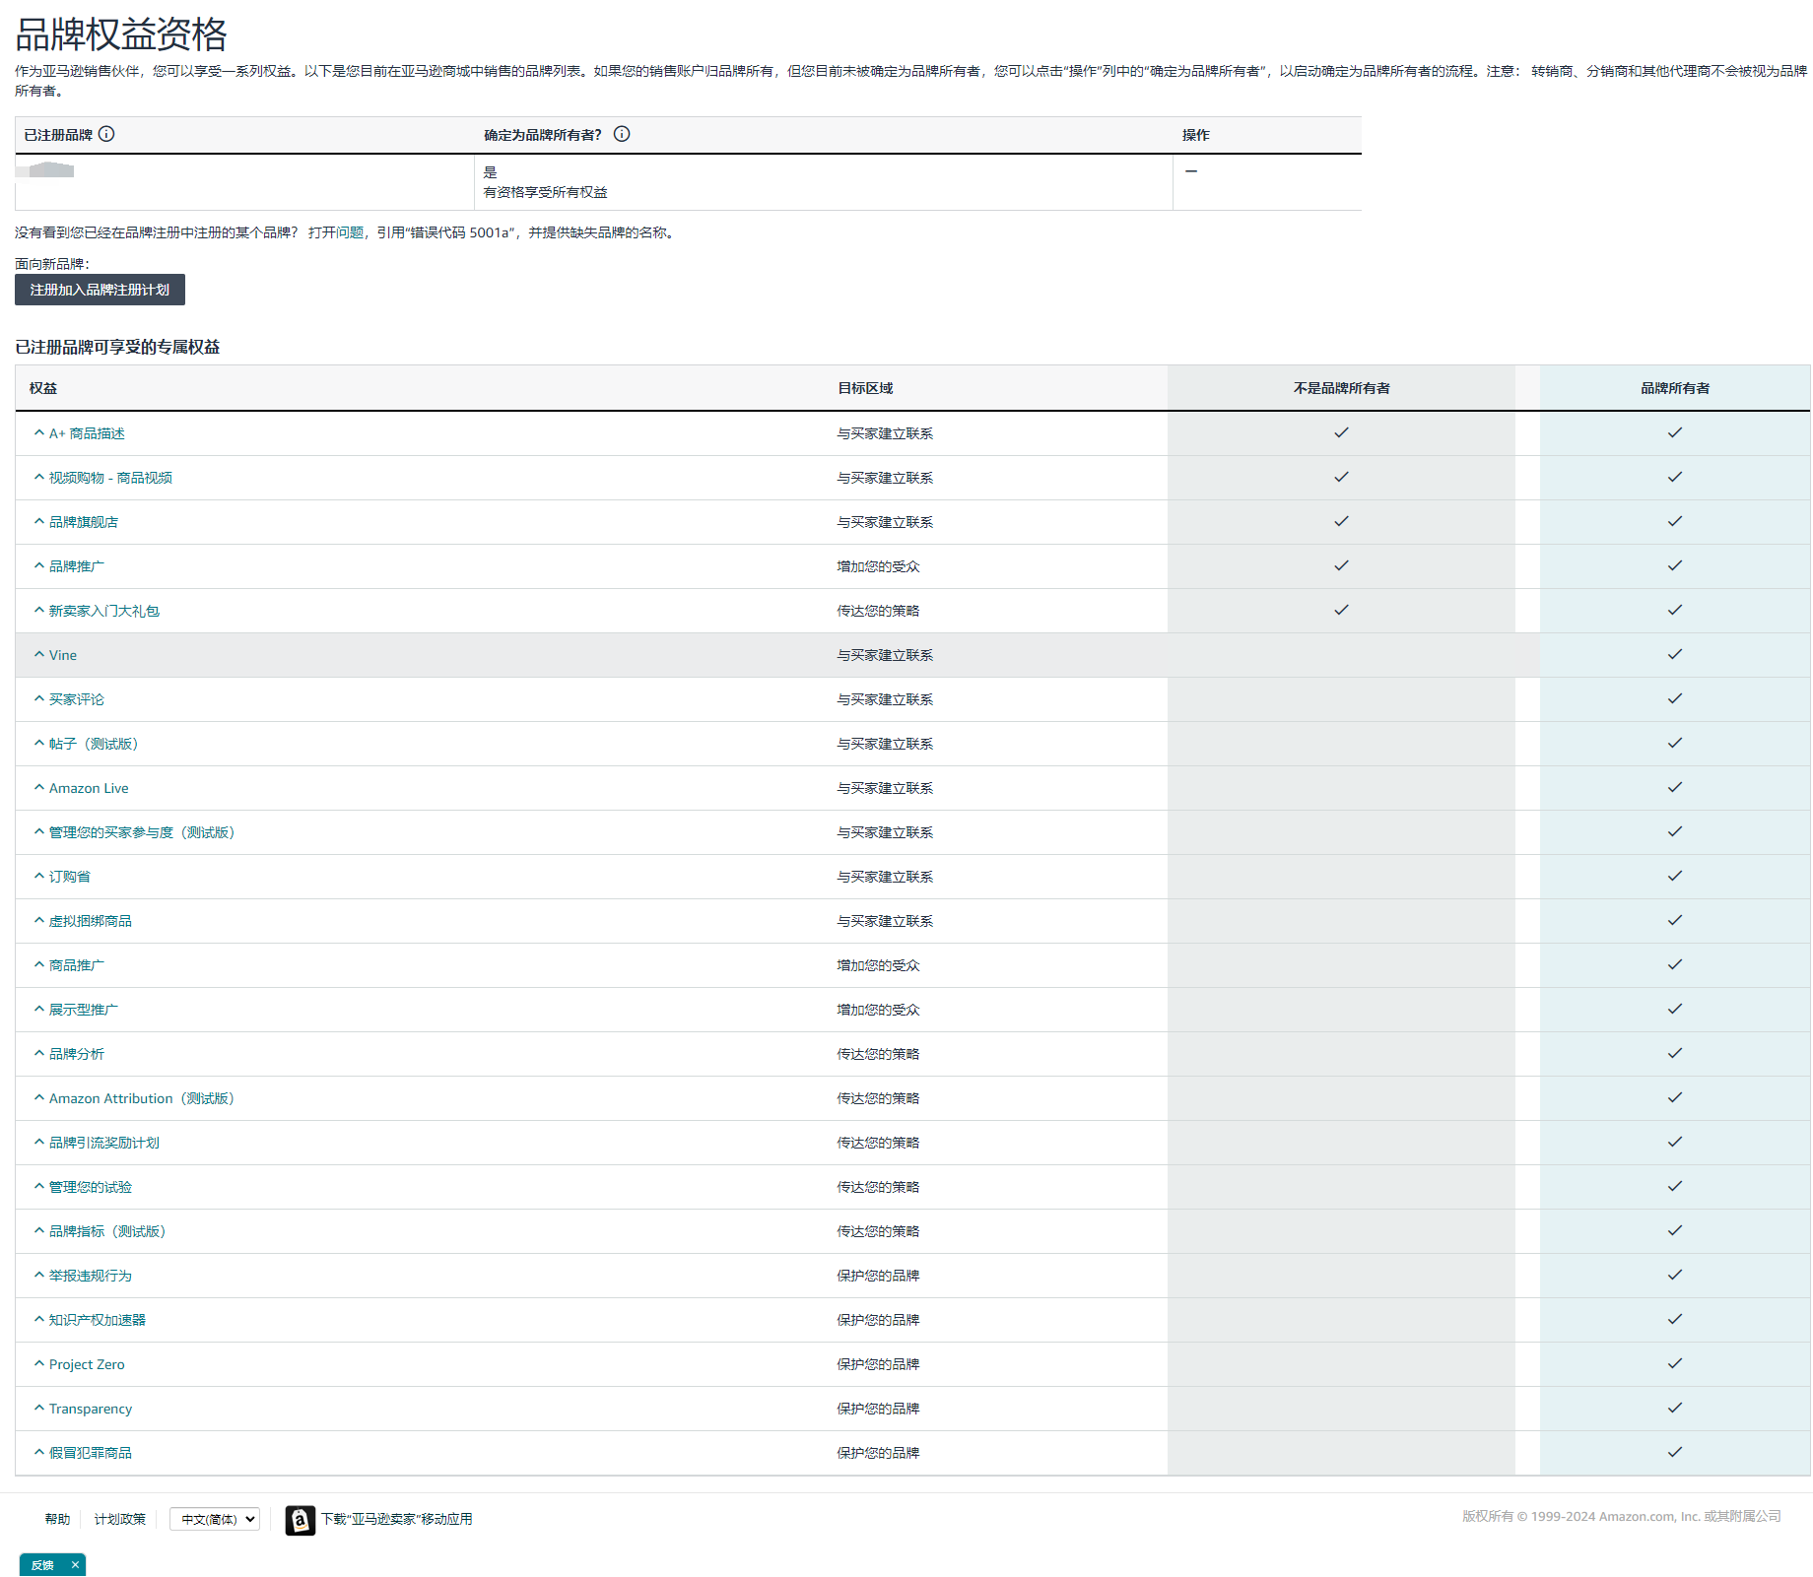
Task: Click info icon beside 确定为品牌所有者
Action: coord(622,134)
